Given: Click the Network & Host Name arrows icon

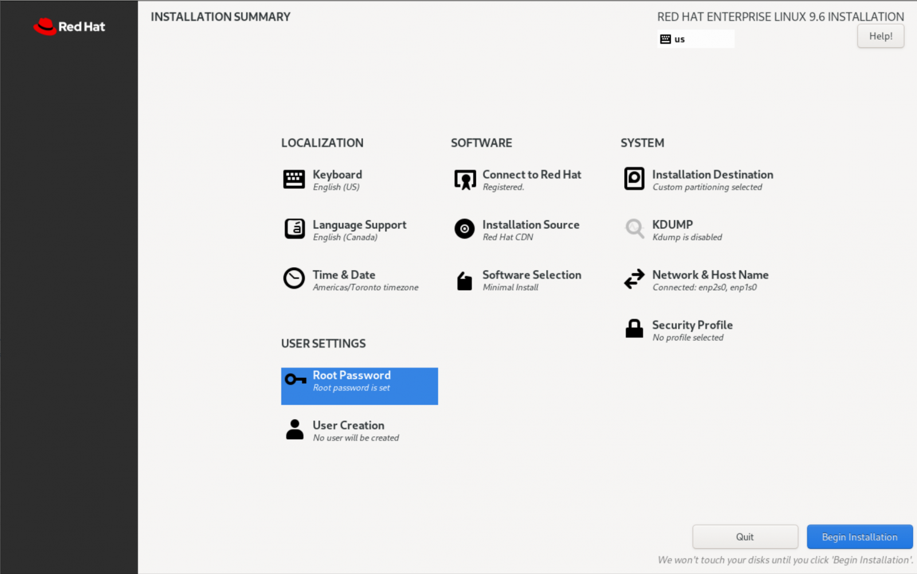Looking at the screenshot, I should pos(634,279).
